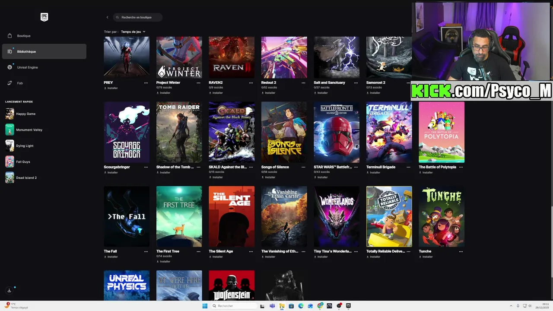Select the Unreal Physics cover thumbnail
This screenshot has height=311, width=553.
(x=127, y=286)
